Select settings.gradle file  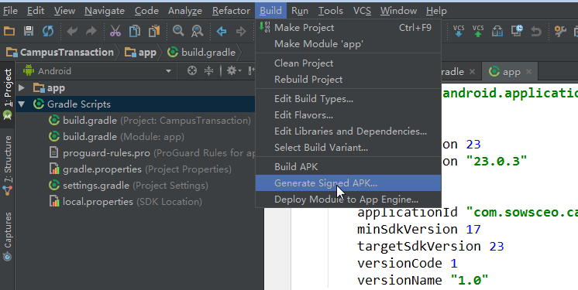129,186
